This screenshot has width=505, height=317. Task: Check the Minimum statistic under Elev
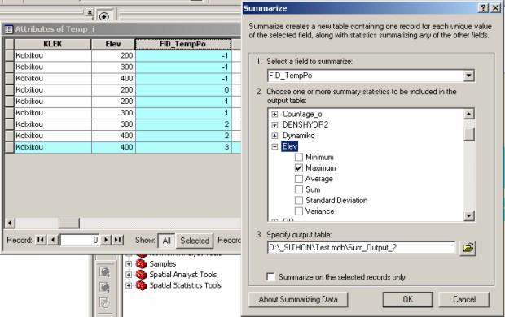[299, 157]
